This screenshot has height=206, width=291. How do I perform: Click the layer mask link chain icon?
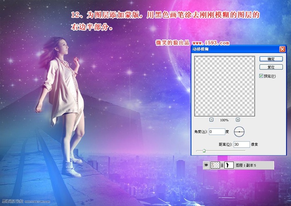(222, 165)
